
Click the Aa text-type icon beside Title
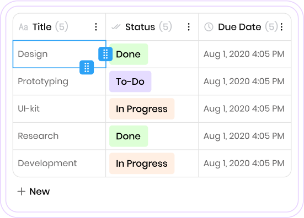(x=23, y=27)
